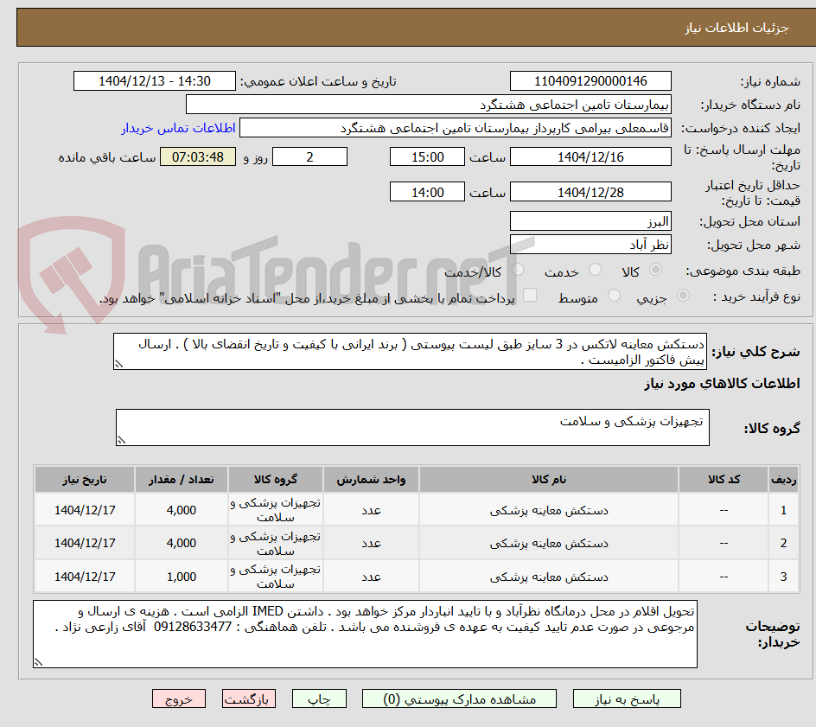This screenshot has height=727, width=816.
Task: Click date 1404/12/17 in row 1
Action: [x=85, y=511]
